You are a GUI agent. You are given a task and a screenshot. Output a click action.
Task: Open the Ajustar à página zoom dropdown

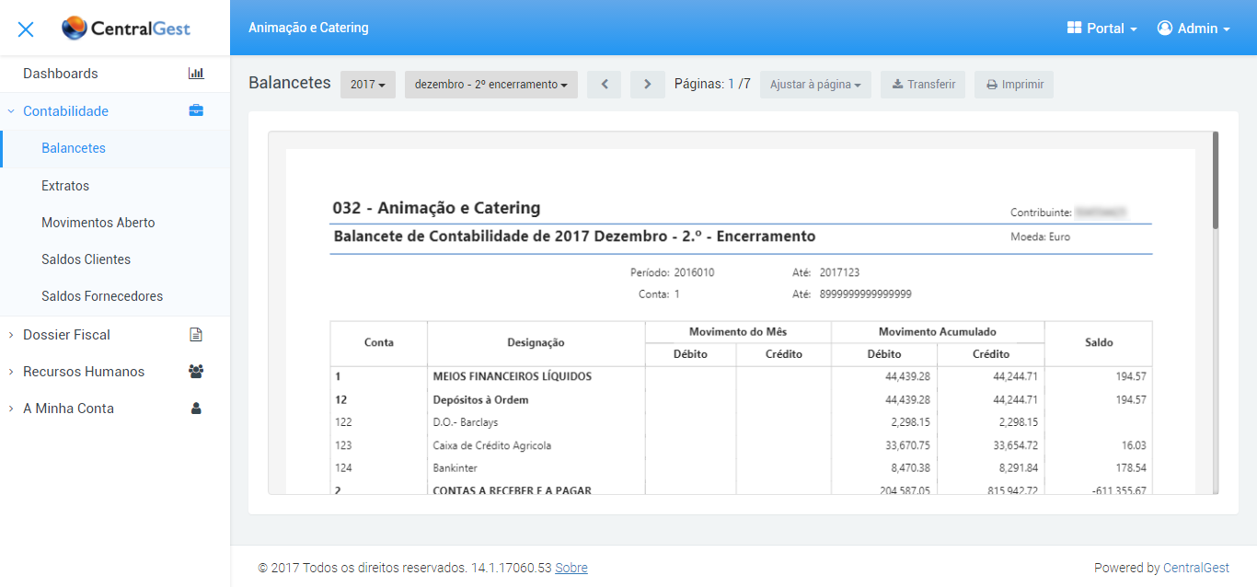point(815,85)
